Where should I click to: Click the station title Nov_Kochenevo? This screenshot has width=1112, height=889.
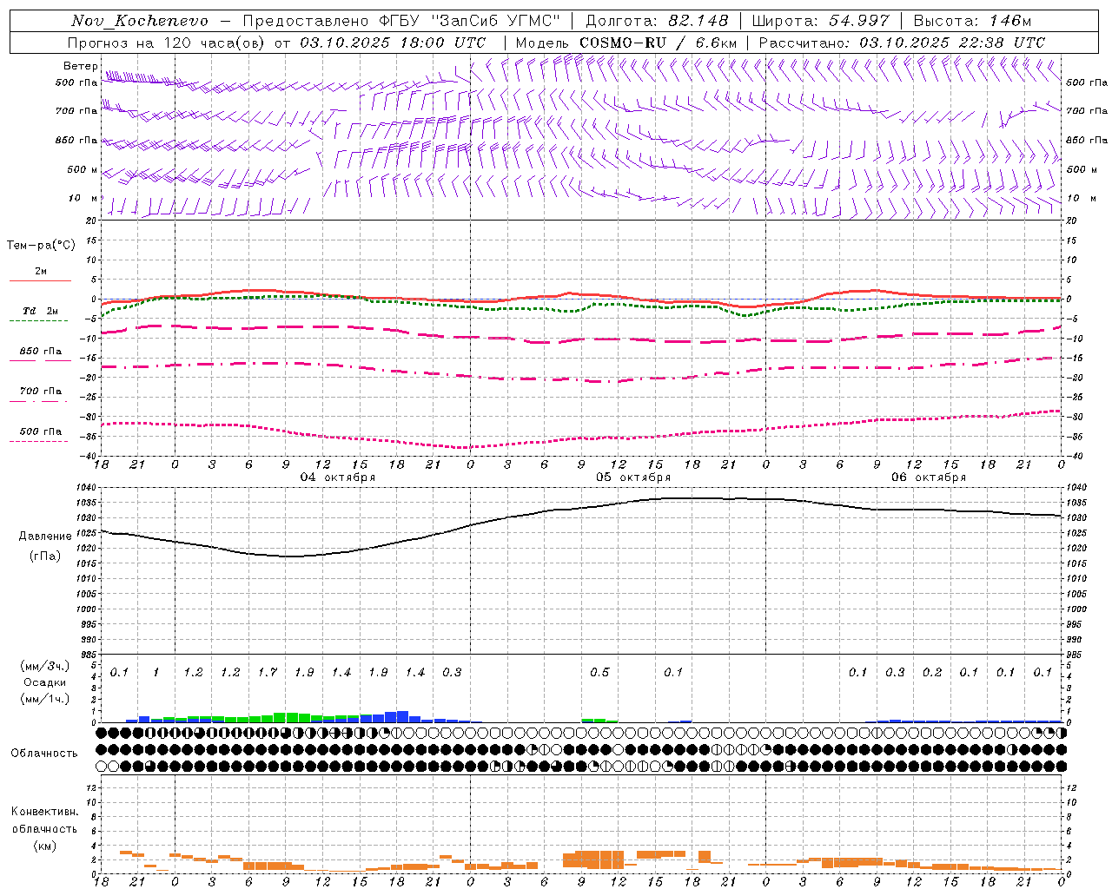(140, 21)
